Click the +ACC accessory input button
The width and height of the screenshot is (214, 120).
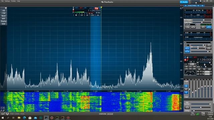tap(209, 45)
